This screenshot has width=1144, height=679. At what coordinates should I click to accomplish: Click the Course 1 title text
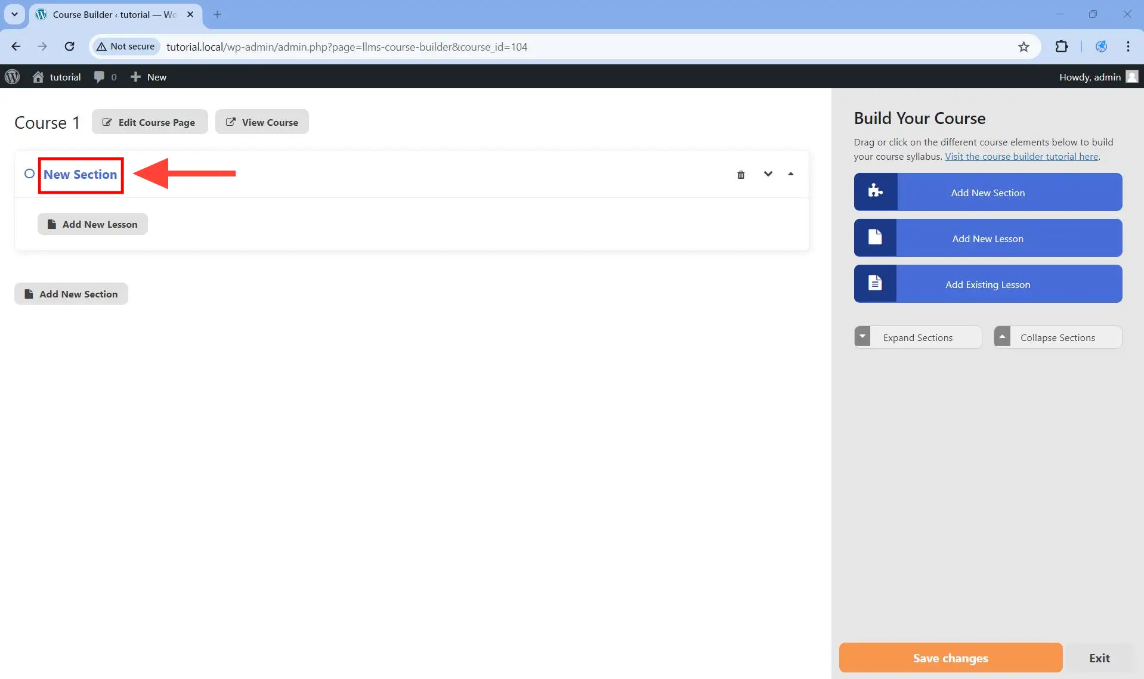point(47,123)
